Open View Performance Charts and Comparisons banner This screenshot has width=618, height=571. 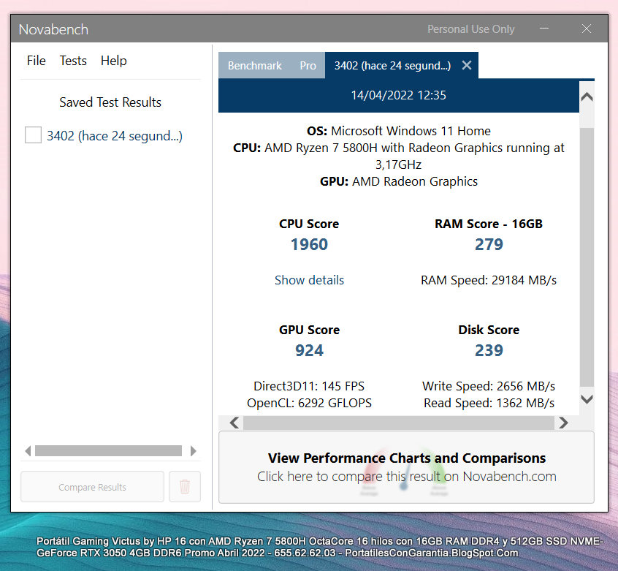click(x=406, y=467)
